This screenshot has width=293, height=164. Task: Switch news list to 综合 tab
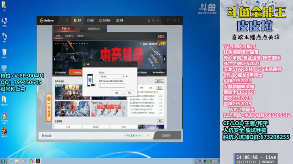pos(142,88)
